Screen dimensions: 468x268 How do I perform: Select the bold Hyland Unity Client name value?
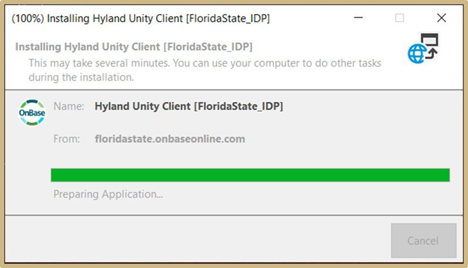click(189, 106)
